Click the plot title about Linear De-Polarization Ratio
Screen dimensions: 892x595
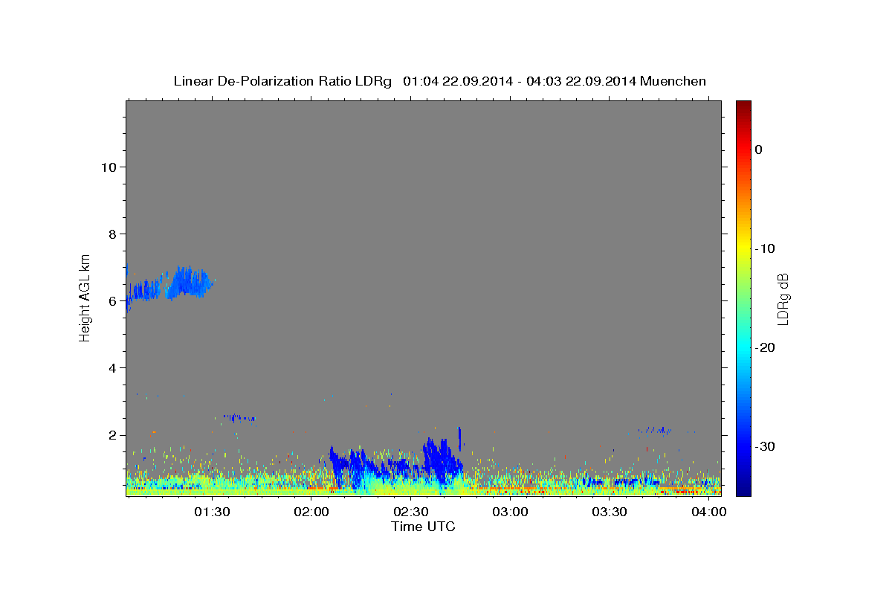(x=439, y=81)
